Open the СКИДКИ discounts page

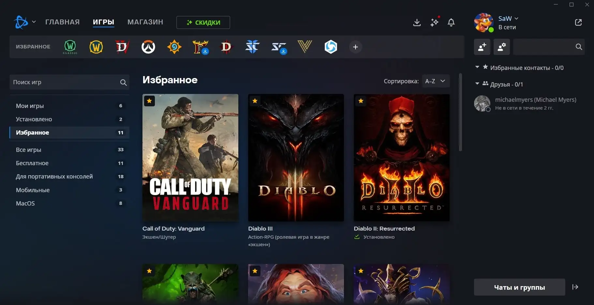203,22
